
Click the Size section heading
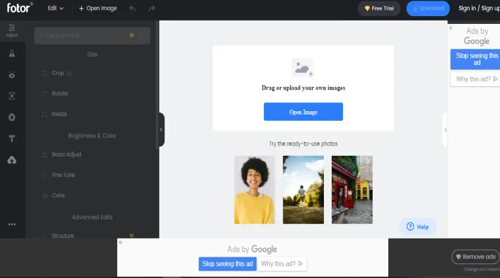tap(92, 54)
